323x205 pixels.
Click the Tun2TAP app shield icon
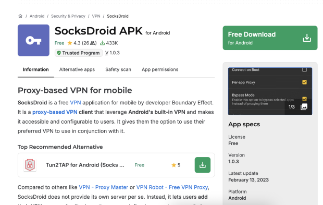click(x=30, y=165)
